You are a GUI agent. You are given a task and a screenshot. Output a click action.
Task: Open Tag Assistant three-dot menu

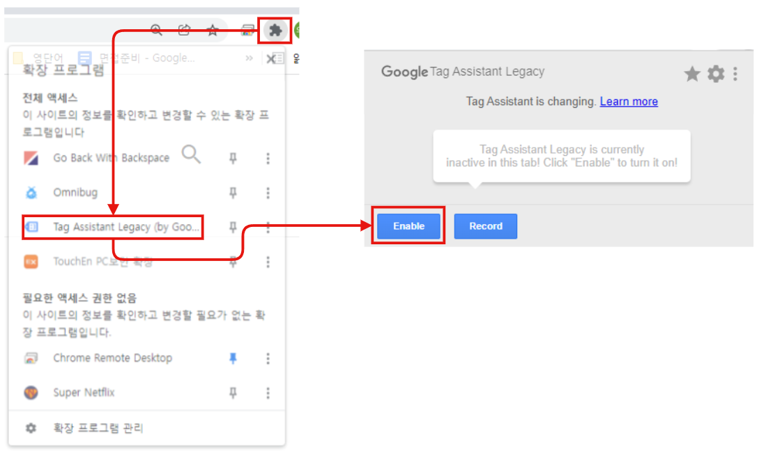pyautogui.click(x=735, y=74)
